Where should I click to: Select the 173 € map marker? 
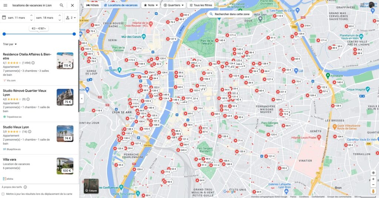[130, 60]
